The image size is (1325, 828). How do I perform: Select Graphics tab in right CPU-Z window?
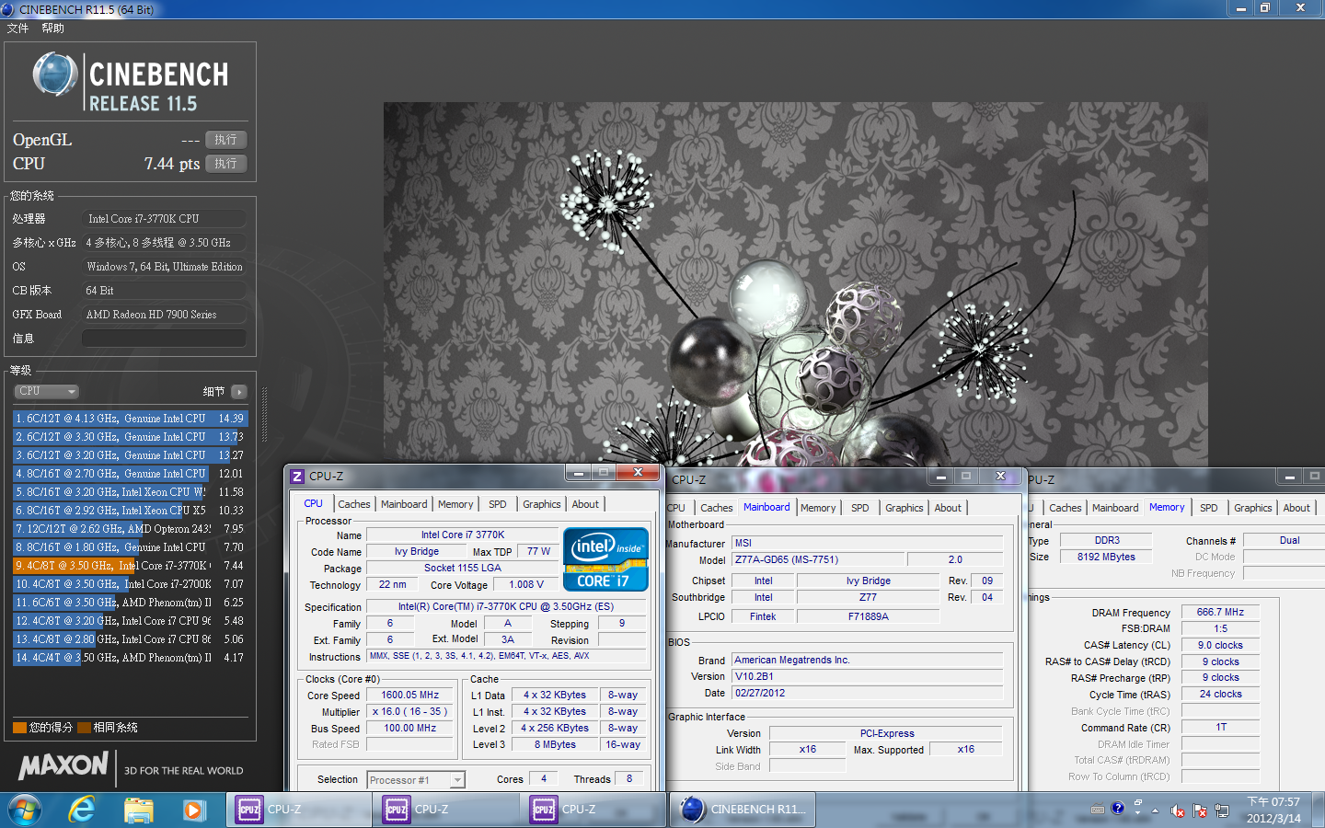pos(1252,508)
